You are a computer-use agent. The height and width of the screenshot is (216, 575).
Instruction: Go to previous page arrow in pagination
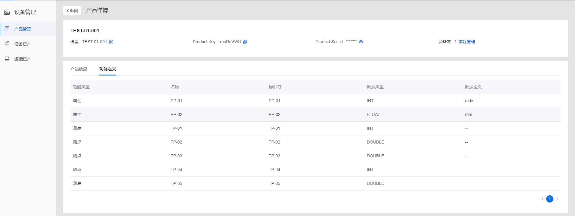point(543,199)
